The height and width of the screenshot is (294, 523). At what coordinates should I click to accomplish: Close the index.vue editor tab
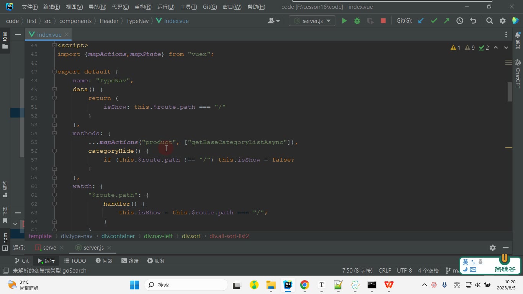[x=66, y=34]
